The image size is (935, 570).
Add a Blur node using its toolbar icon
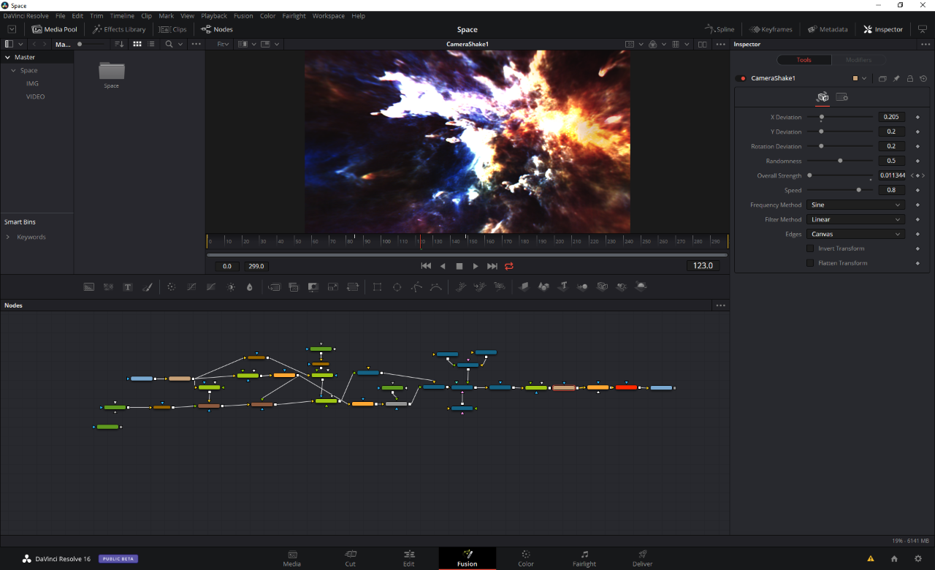(249, 286)
